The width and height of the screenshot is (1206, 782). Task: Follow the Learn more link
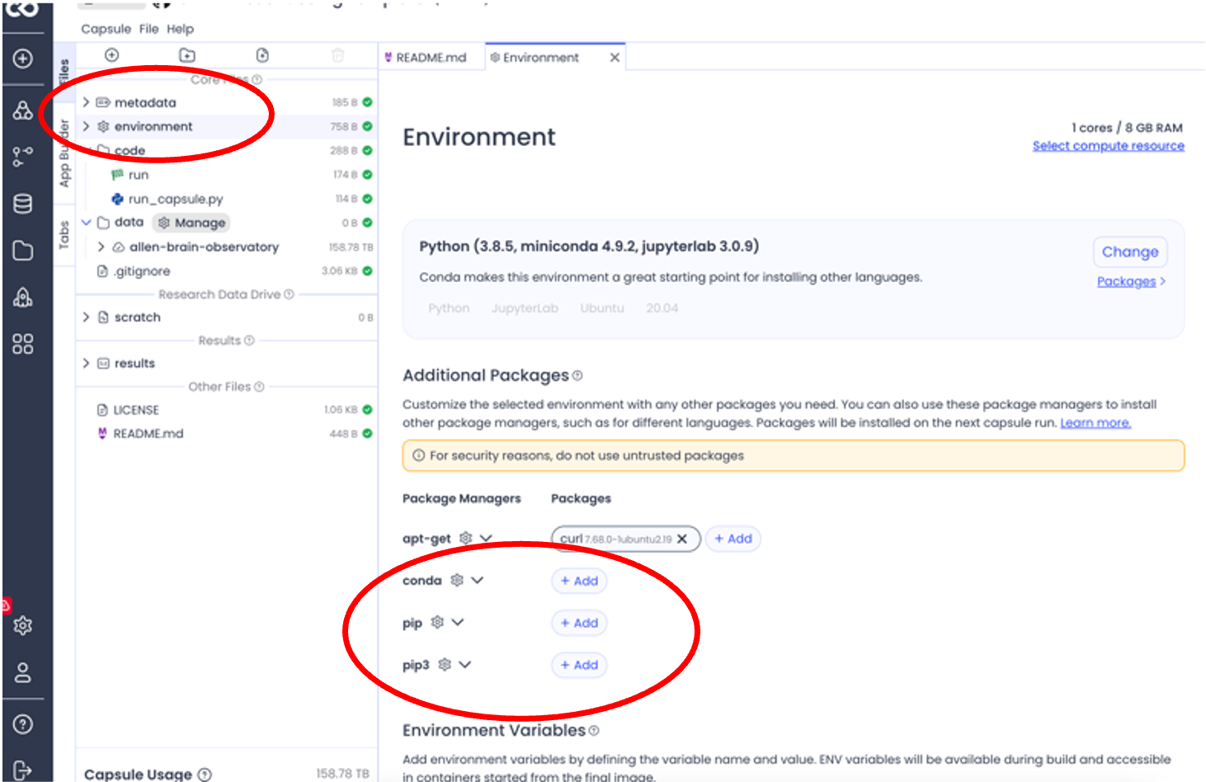pyautogui.click(x=1095, y=422)
